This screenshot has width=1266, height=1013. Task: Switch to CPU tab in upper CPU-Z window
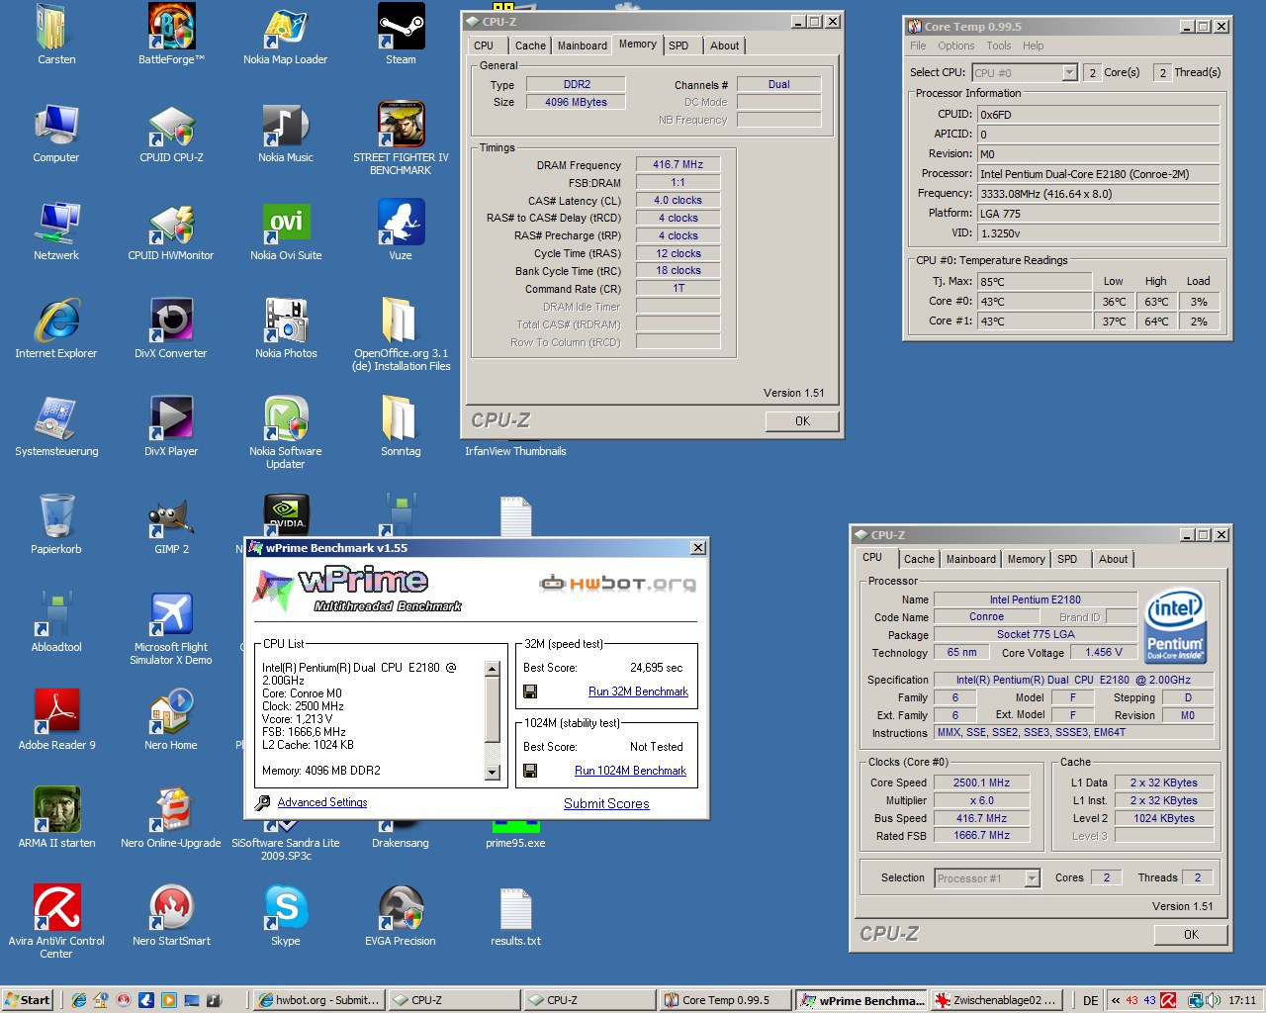point(484,46)
